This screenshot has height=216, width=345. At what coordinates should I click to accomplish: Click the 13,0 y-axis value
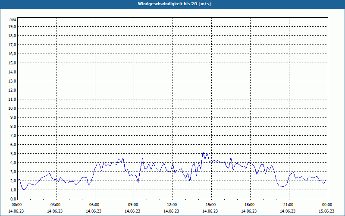point(12,81)
